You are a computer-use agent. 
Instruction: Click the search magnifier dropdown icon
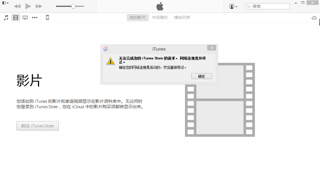pyautogui.click(x=249, y=6)
